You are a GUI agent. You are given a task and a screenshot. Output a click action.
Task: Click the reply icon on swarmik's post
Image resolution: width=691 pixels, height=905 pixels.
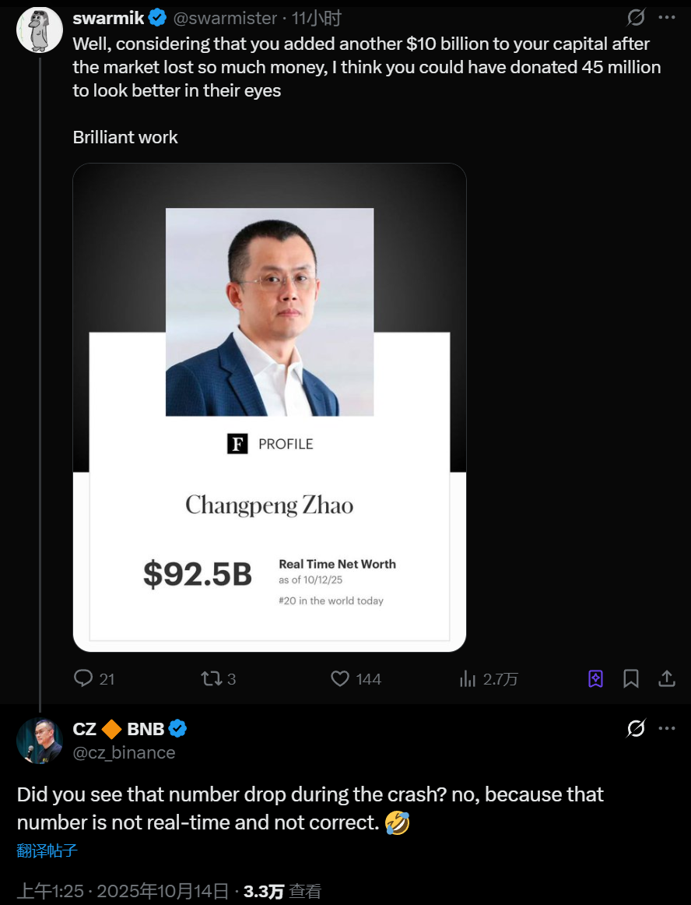click(84, 678)
